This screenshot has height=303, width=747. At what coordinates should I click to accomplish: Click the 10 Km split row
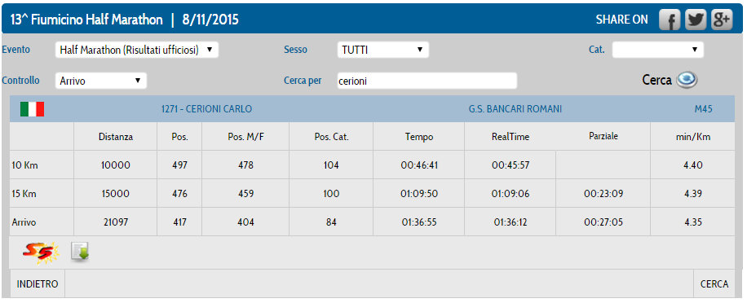click(x=372, y=165)
